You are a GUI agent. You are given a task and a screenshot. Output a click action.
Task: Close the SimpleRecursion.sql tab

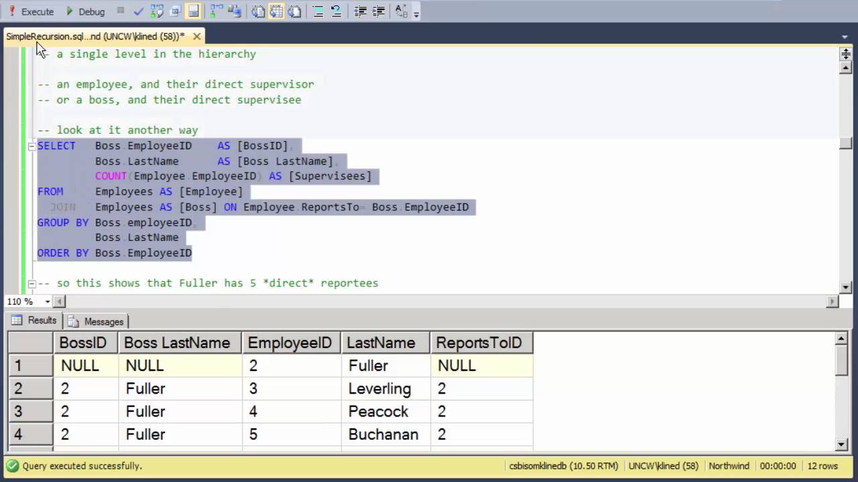196,36
